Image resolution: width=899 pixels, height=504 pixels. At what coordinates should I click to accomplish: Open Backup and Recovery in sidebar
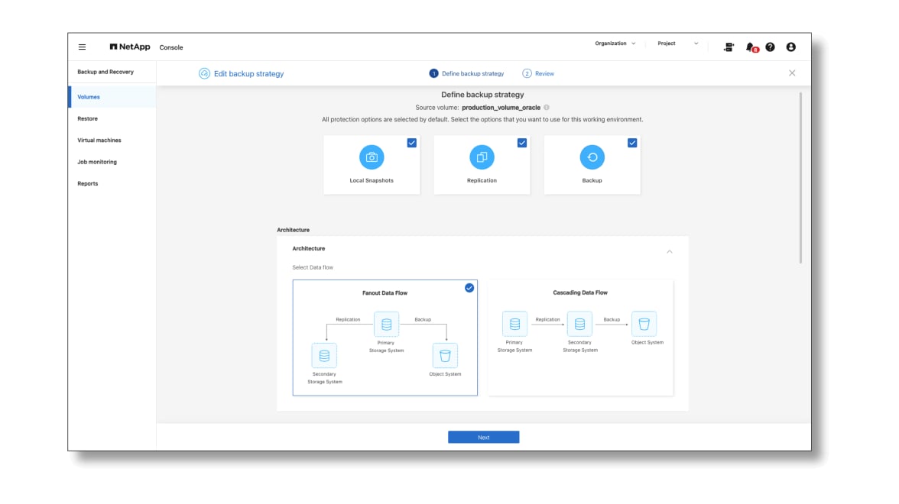(105, 72)
